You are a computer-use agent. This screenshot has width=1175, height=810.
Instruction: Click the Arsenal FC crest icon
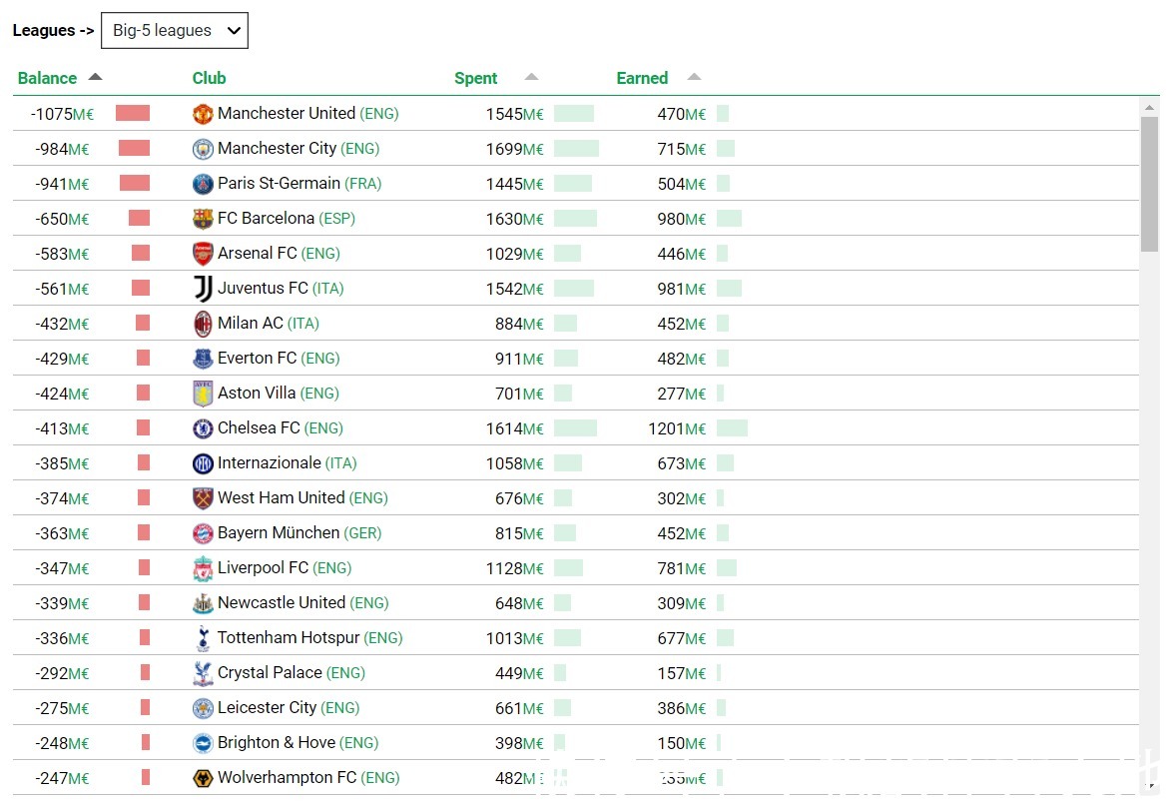pos(203,254)
